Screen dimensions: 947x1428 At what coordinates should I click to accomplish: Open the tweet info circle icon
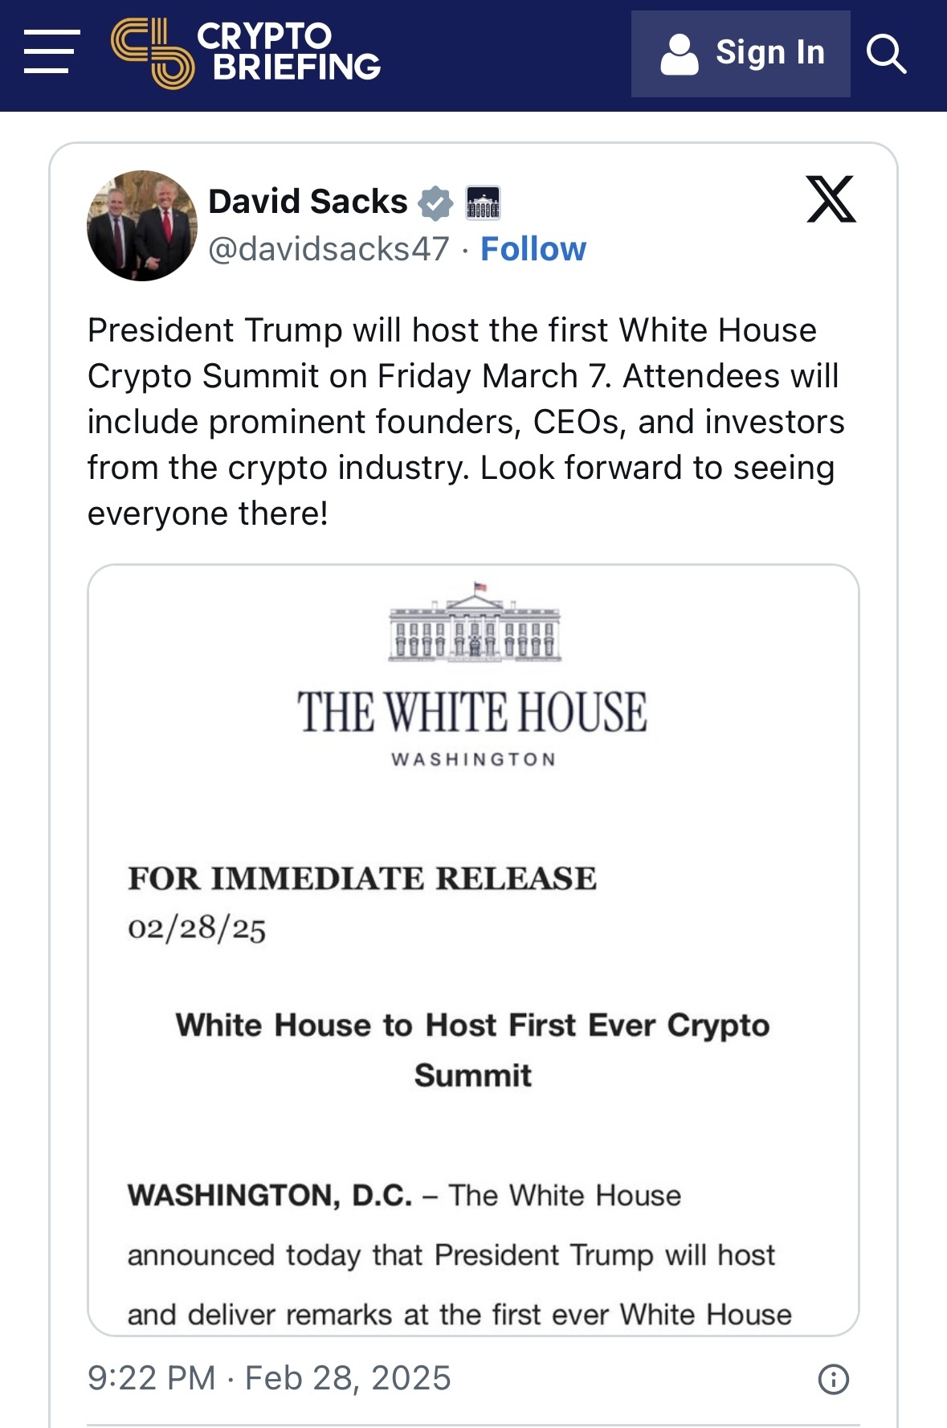point(833,1379)
